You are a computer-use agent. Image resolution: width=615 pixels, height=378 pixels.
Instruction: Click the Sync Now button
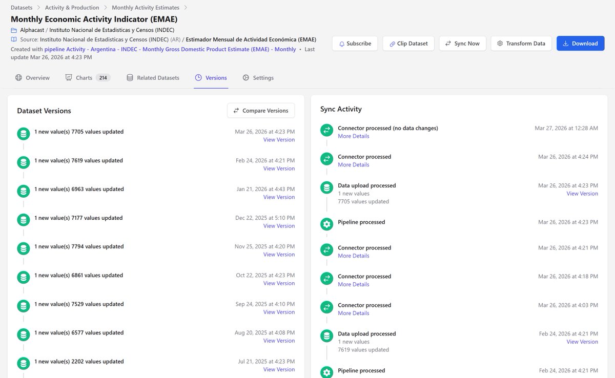click(462, 44)
